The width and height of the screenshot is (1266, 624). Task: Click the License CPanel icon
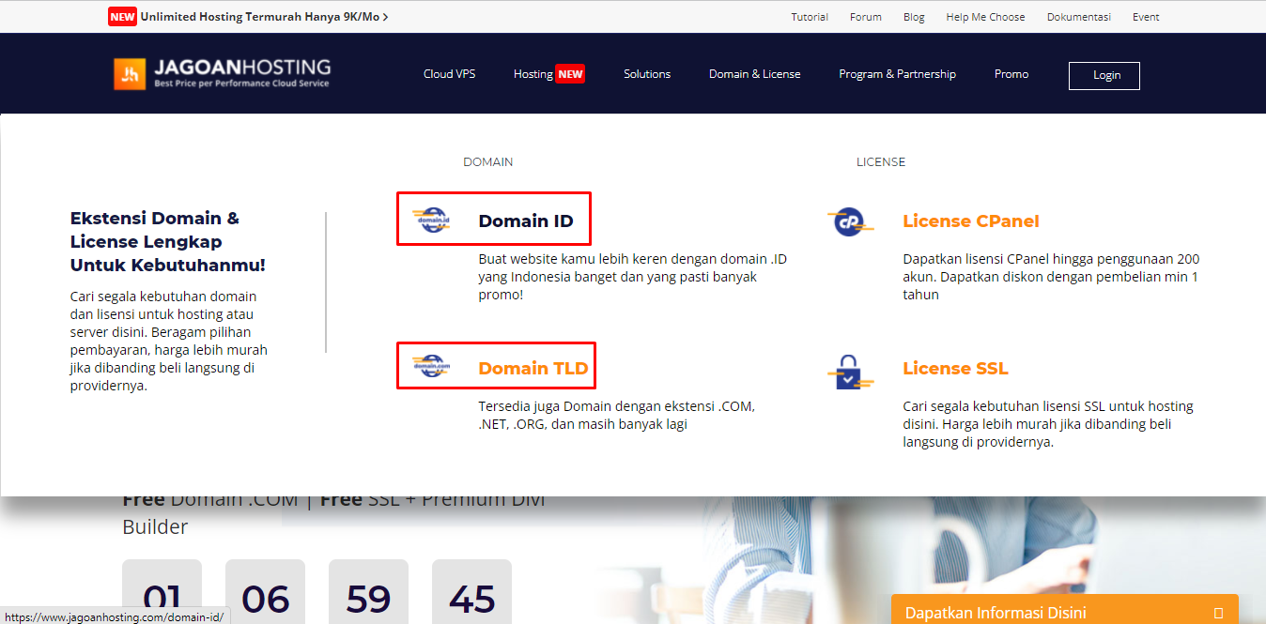click(x=851, y=221)
